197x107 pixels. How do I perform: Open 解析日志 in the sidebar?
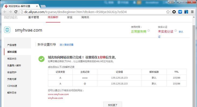coord(12,93)
